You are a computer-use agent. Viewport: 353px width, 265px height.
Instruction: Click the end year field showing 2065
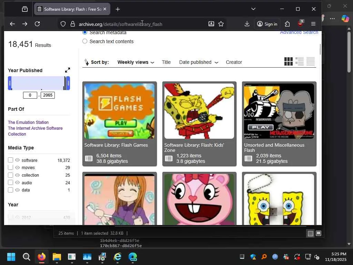48,95
